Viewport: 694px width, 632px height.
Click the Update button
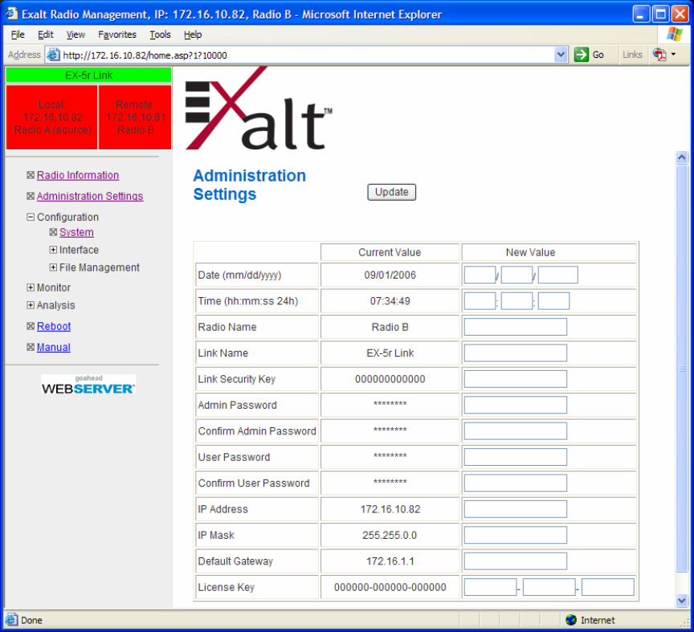(x=391, y=192)
